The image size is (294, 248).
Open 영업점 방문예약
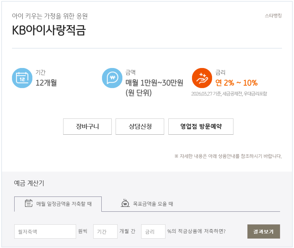tap(200, 127)
